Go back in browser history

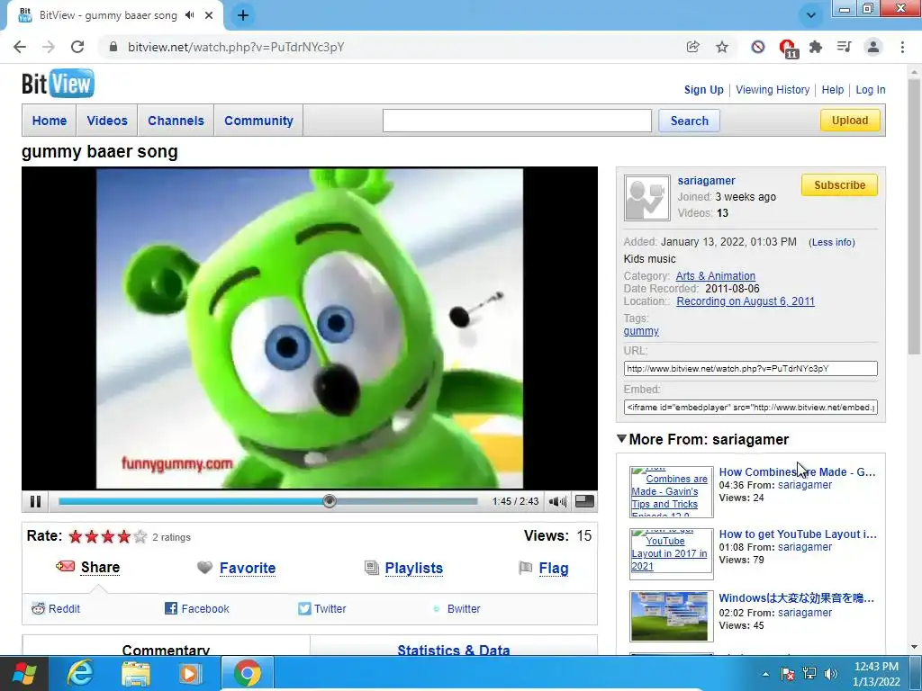click(x=20, y=47)
